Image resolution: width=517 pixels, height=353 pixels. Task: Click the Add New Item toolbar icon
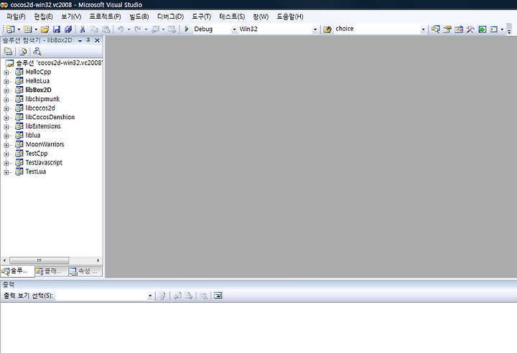28,29
